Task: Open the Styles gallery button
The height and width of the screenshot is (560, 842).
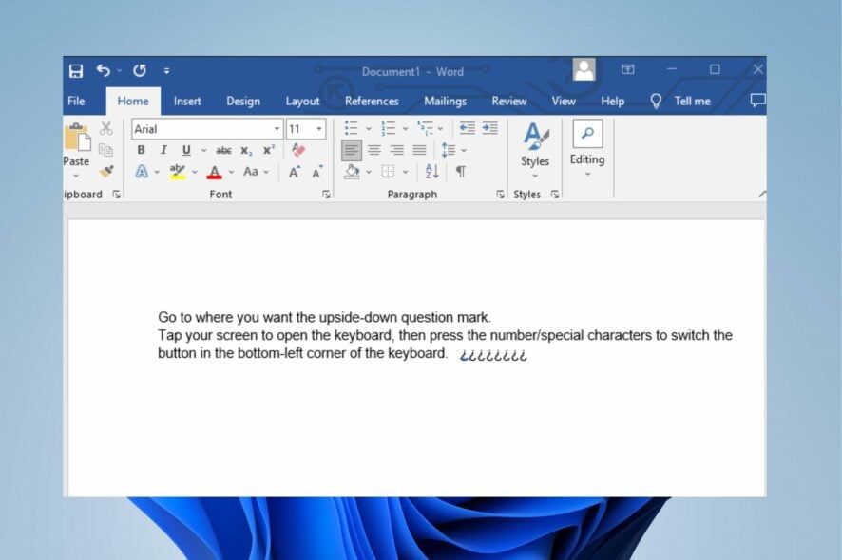Action: point(535,151)
